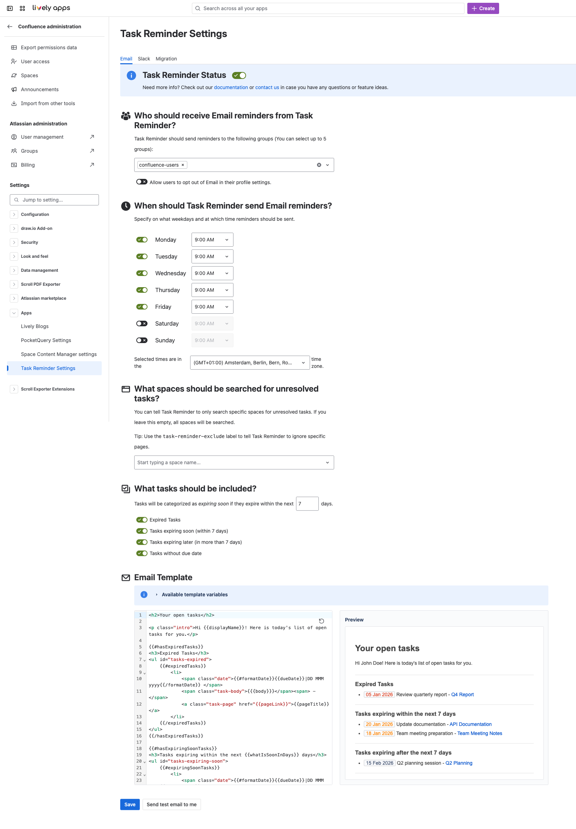The width and height of the screenshot is (576, 829).
Task: Collapse the Apps settings section
Action: 14,313
